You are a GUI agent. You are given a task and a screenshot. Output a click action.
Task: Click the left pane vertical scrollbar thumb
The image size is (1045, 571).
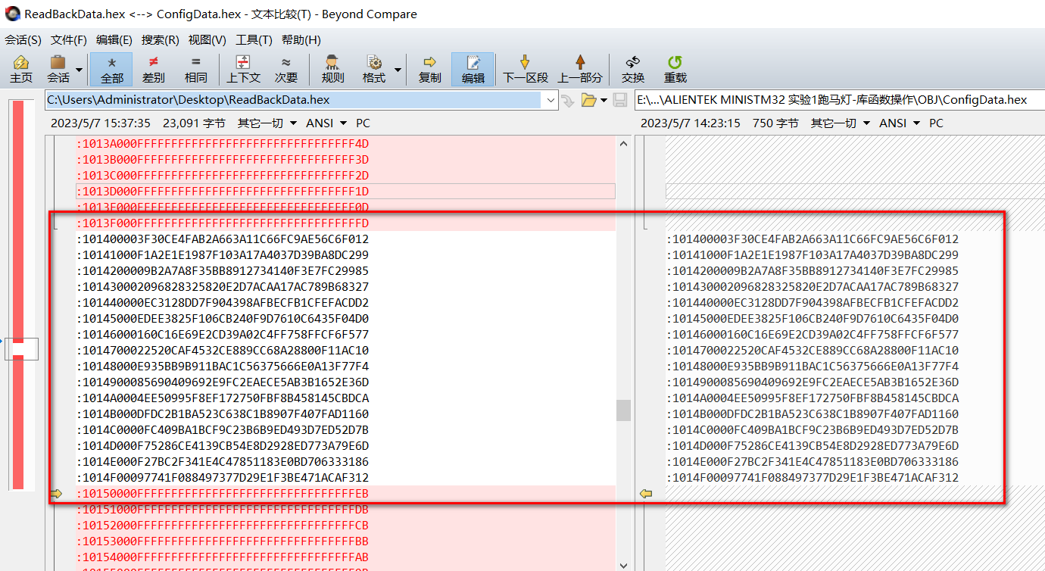coord(623,410)
